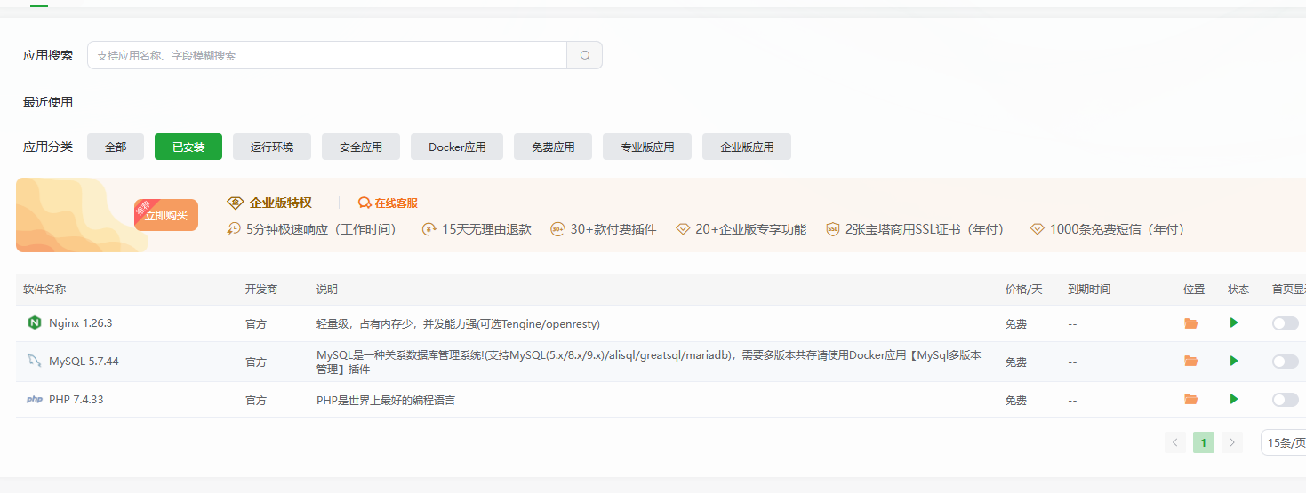Focus the application search input field
1306x493 pixels.
327,55
